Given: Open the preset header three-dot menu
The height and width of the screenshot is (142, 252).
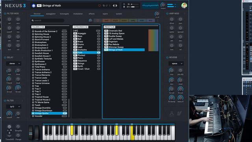Looking at the screenshot, I should pyautogui.click(x=110, y=6).
